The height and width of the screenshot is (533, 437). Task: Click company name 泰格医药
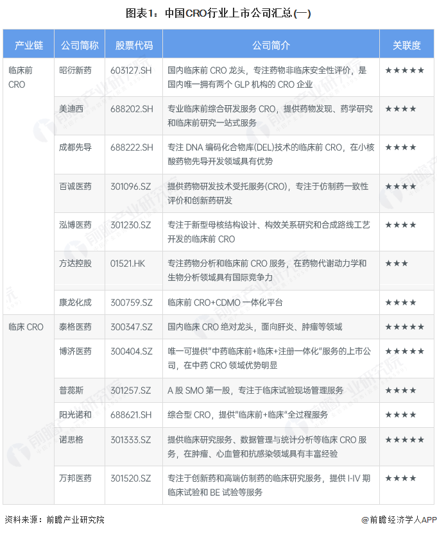(75, 327)
